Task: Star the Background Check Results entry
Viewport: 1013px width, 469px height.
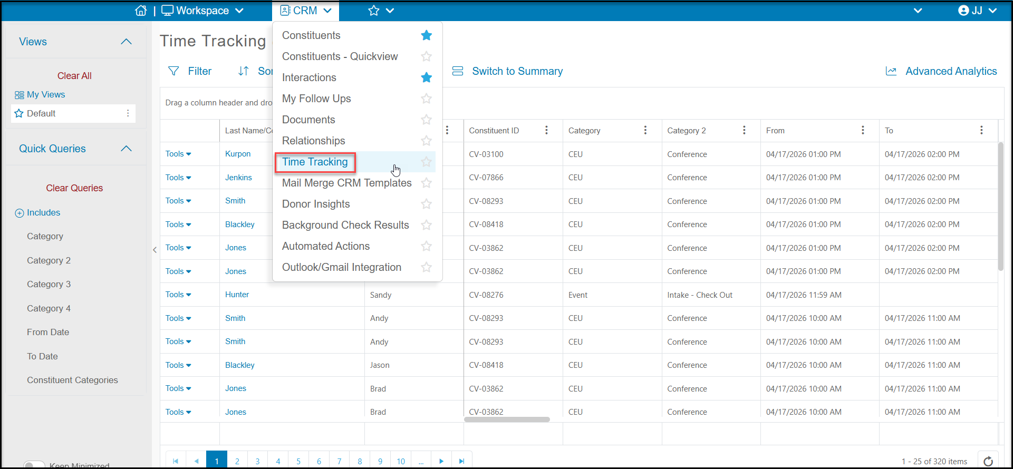Action: click(427, 225)
